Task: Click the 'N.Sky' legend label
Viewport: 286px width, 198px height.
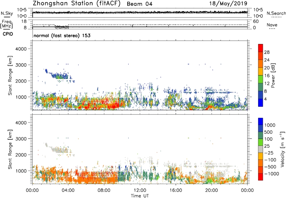Action: [x=7, y=13]
